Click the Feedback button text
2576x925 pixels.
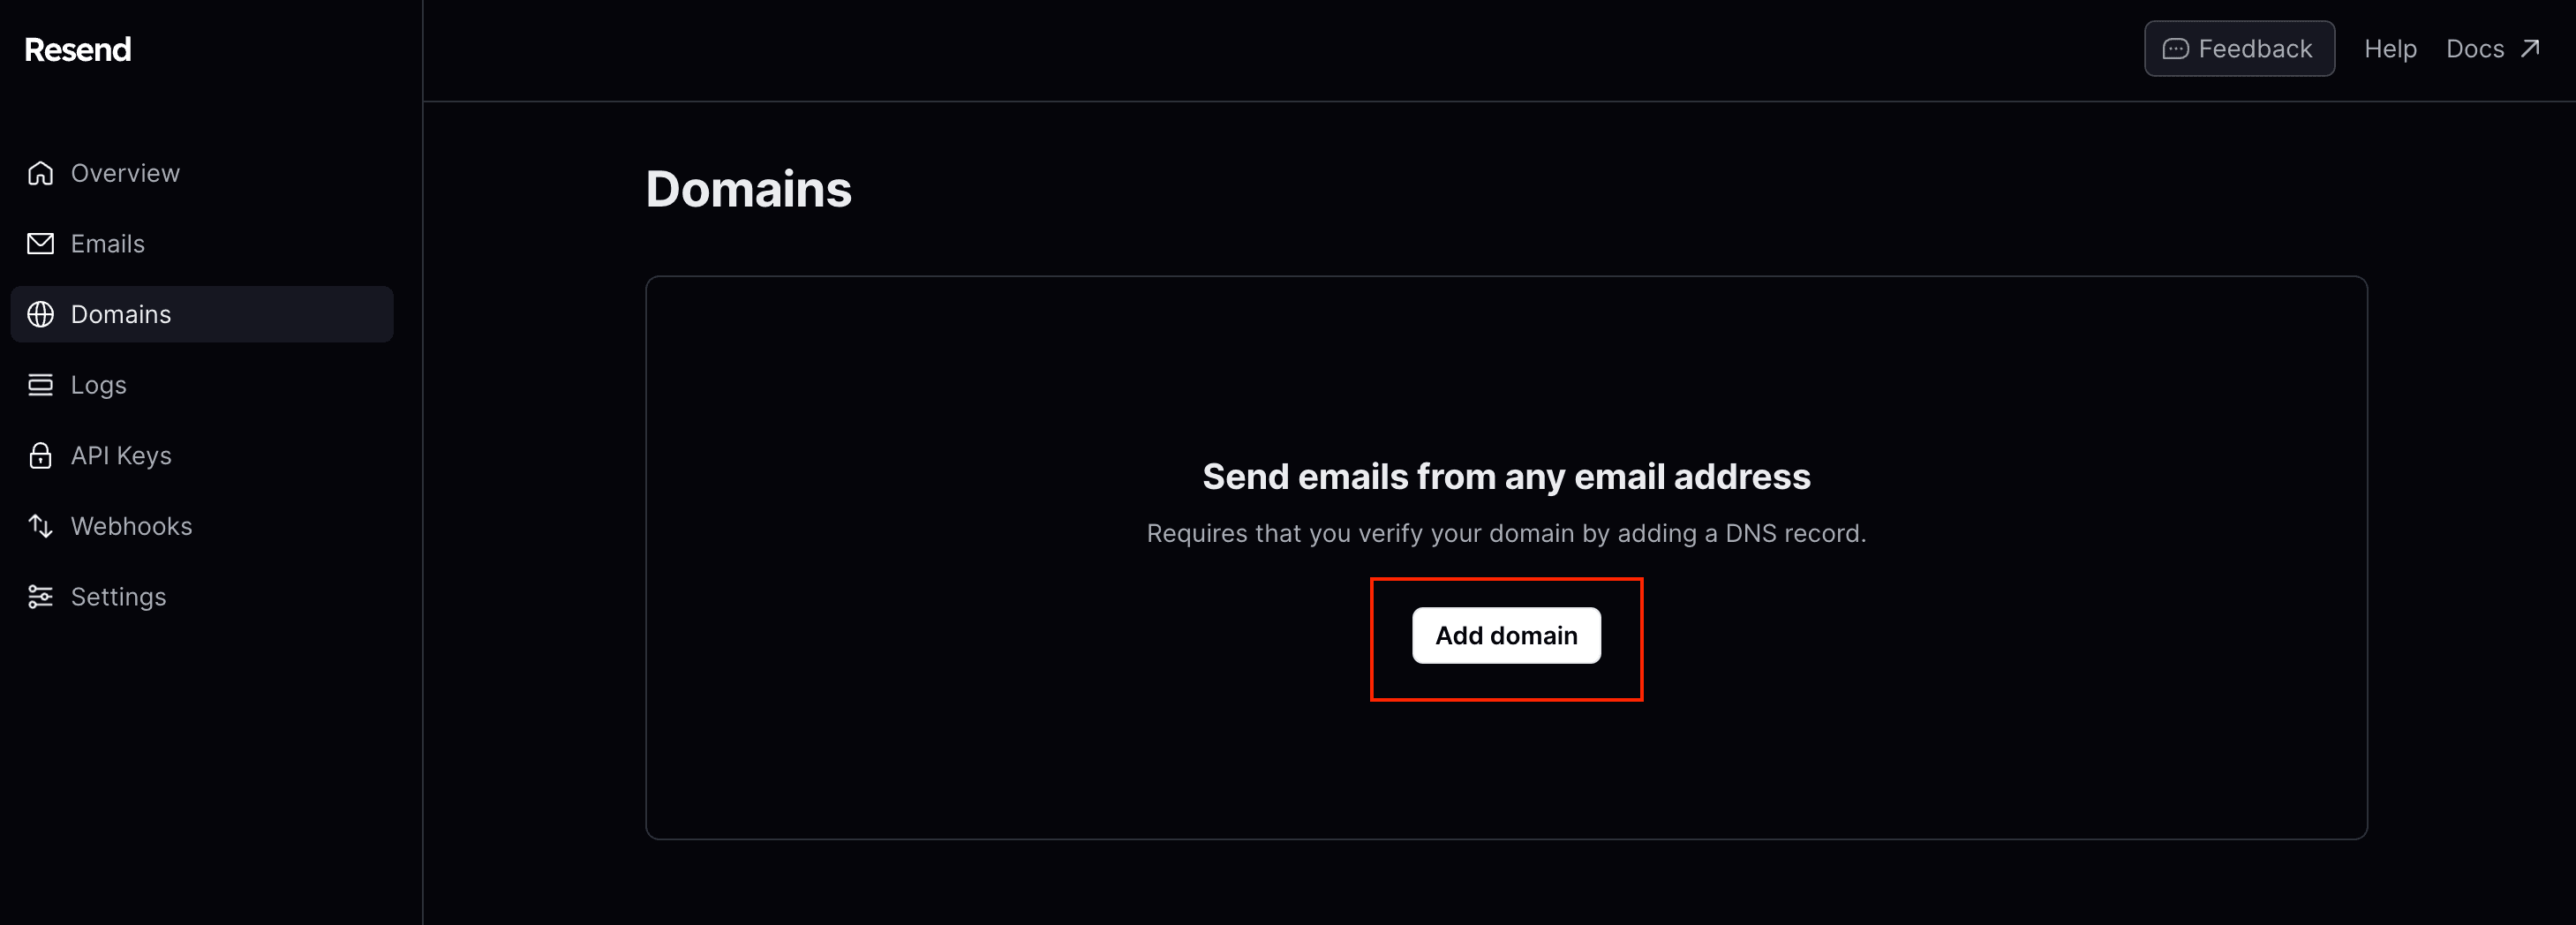2254,49
